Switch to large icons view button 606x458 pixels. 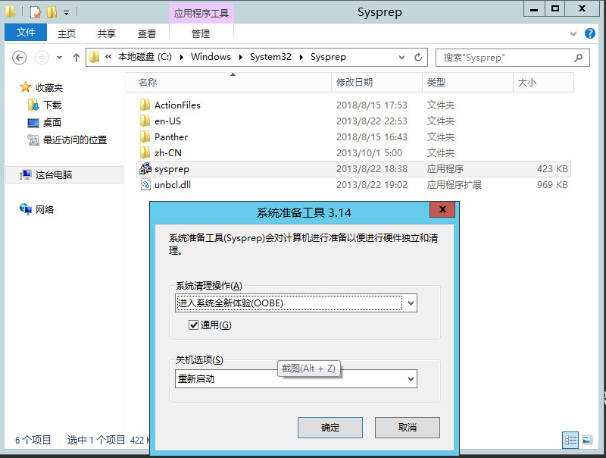click(586, 440)
